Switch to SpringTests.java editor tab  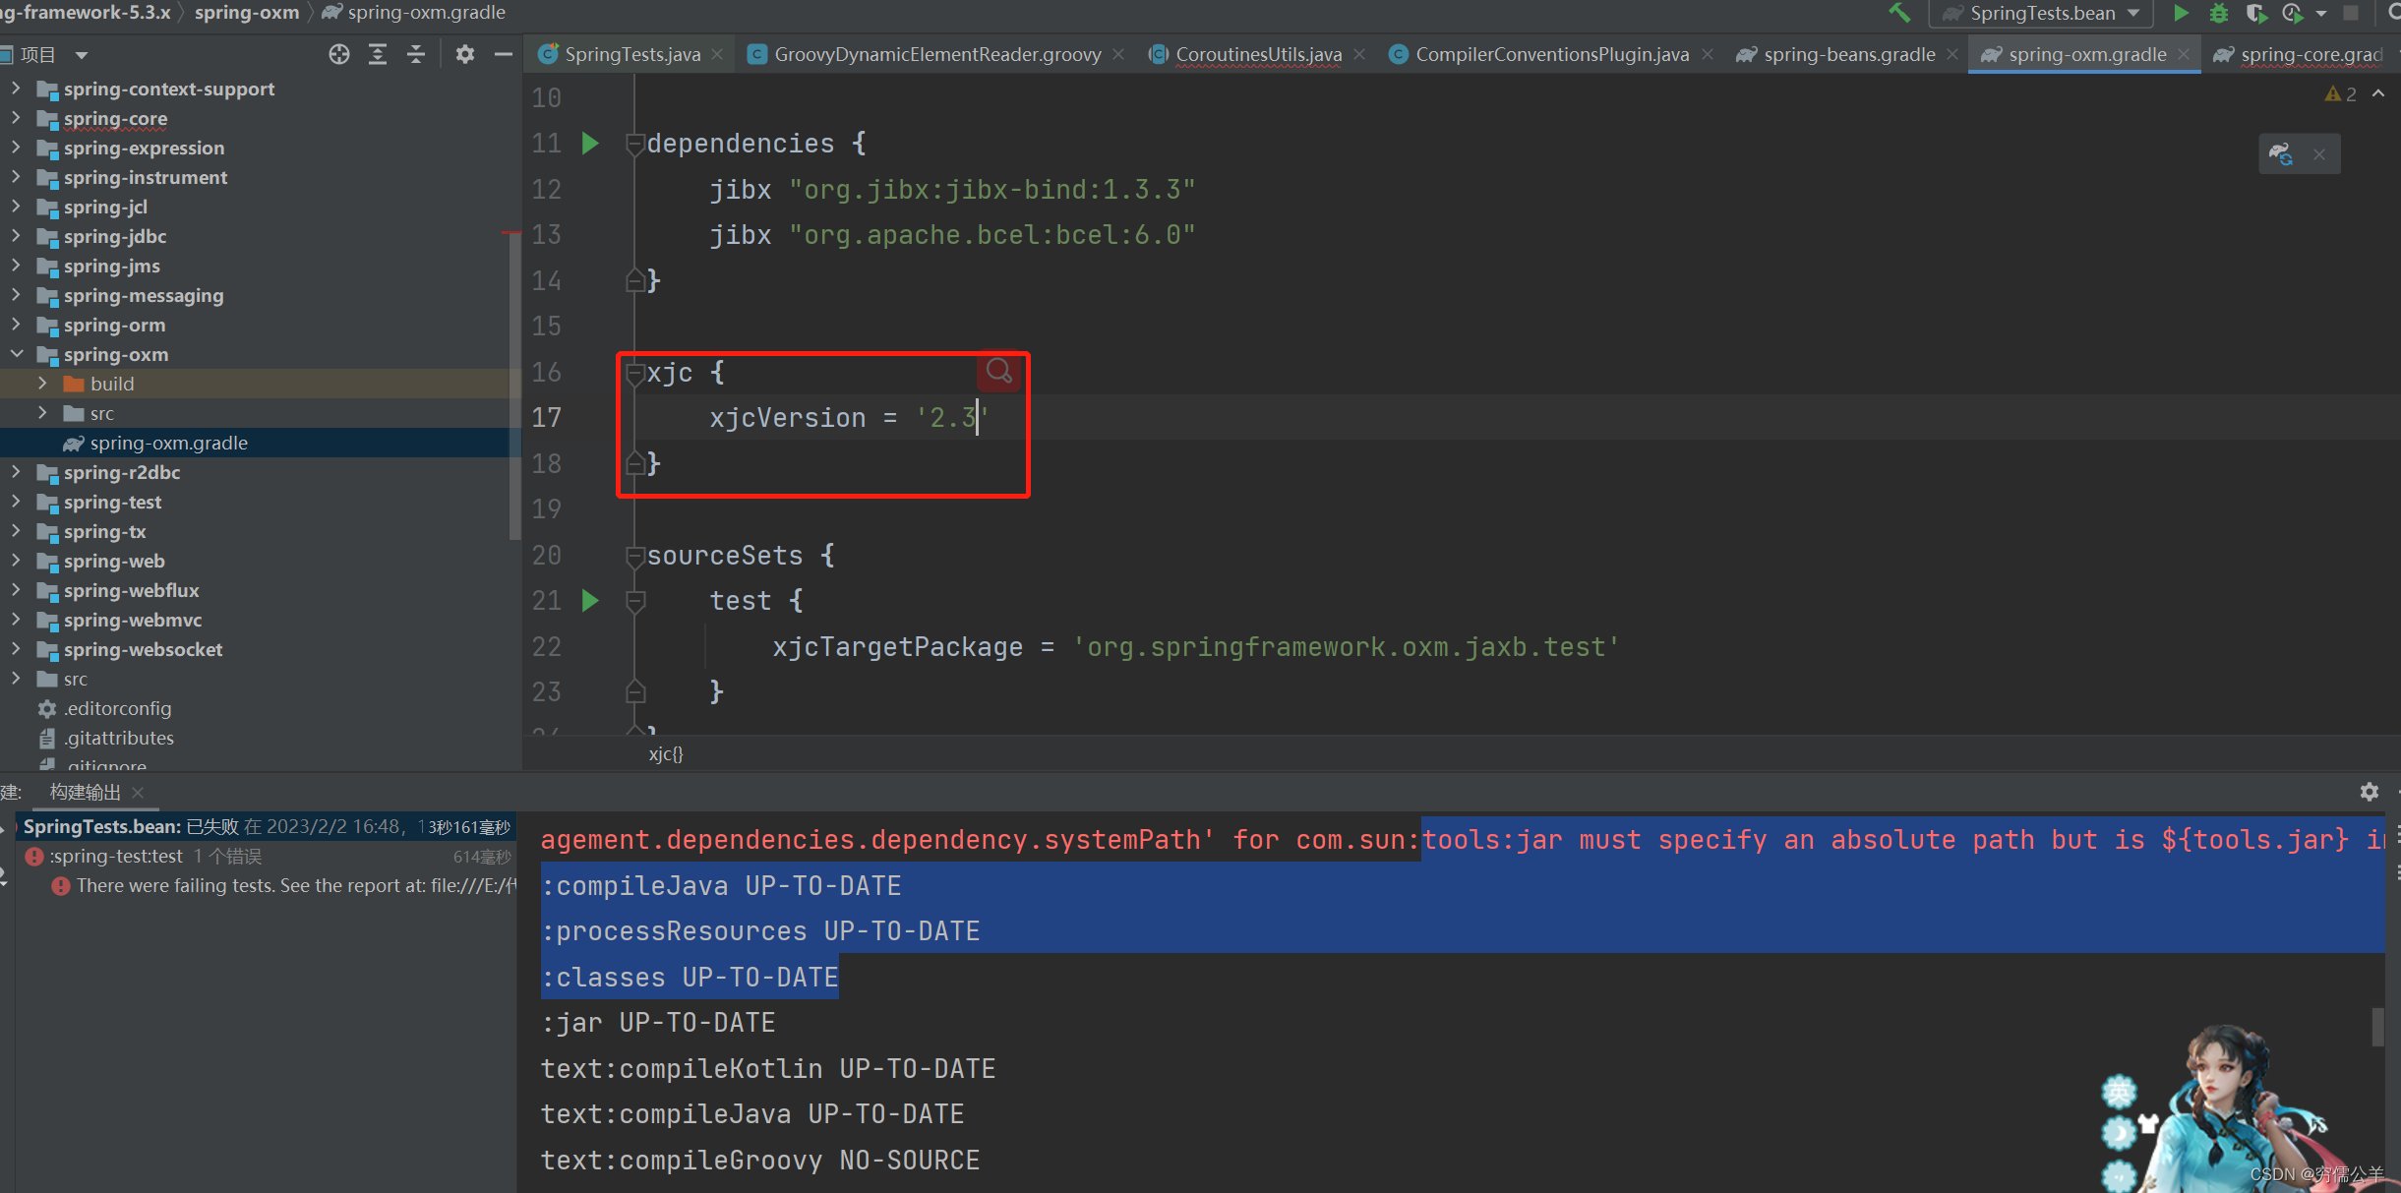point(631,54)
